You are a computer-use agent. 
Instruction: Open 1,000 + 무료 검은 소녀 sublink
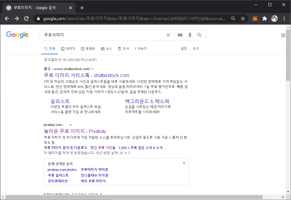coord(142,148)
